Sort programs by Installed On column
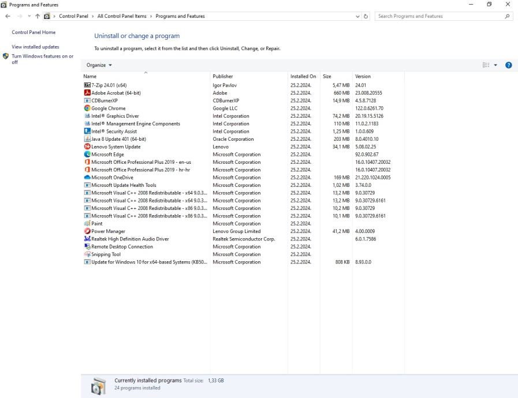This screenshot has height=398, width=518. [303, 76]
